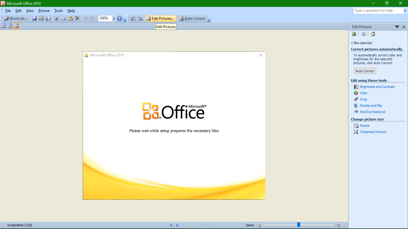Click the Cut scissors icon

tap(56, 18)
